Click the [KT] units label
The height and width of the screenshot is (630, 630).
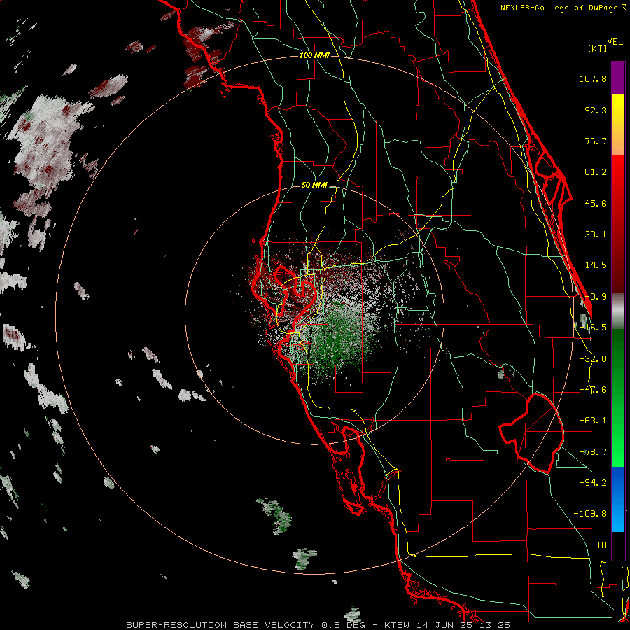pos(598,48)
